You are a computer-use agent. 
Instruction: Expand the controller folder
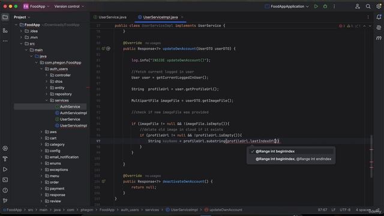47,75
